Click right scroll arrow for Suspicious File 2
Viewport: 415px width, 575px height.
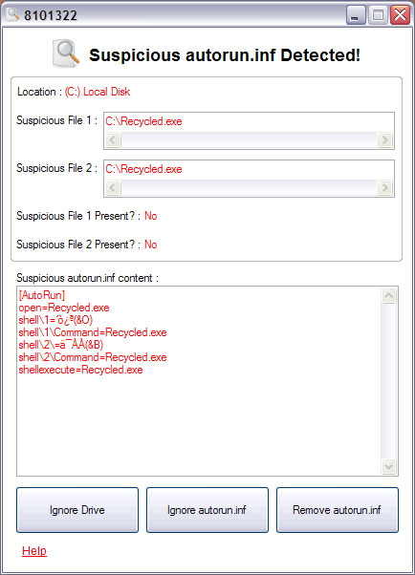(x=384, y=188)
